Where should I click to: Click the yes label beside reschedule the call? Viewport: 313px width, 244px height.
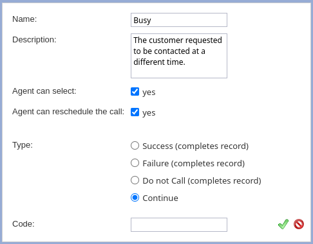click(149, 113)
